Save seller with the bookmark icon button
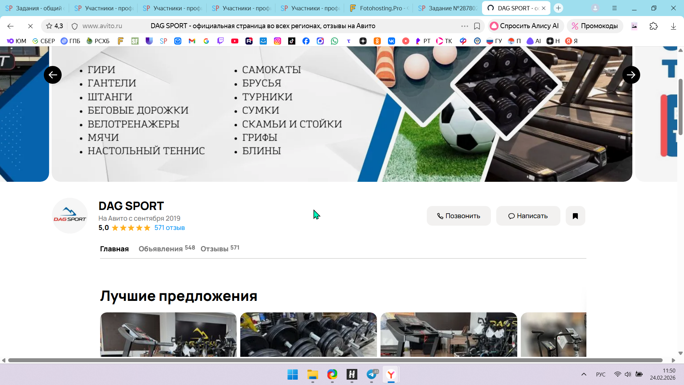684x385 pixels. [575, 216]
